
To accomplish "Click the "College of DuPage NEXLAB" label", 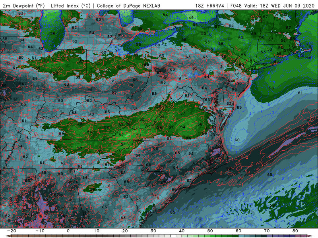I will point(128,6).
